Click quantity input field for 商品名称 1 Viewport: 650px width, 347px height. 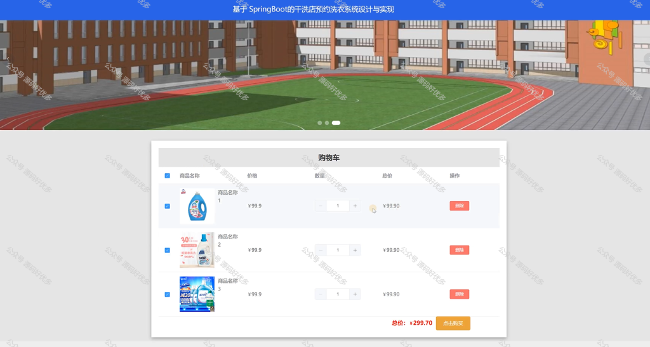point(338,206)
